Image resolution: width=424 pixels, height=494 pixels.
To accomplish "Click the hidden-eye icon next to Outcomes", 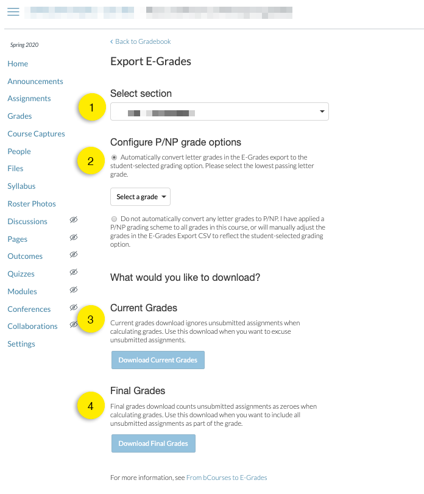I will click(x=74, y=256).
